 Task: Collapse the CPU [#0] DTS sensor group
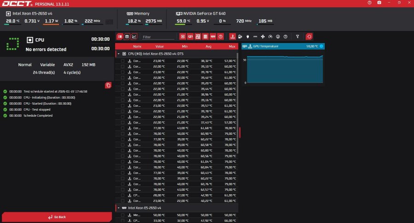point(118,54)
